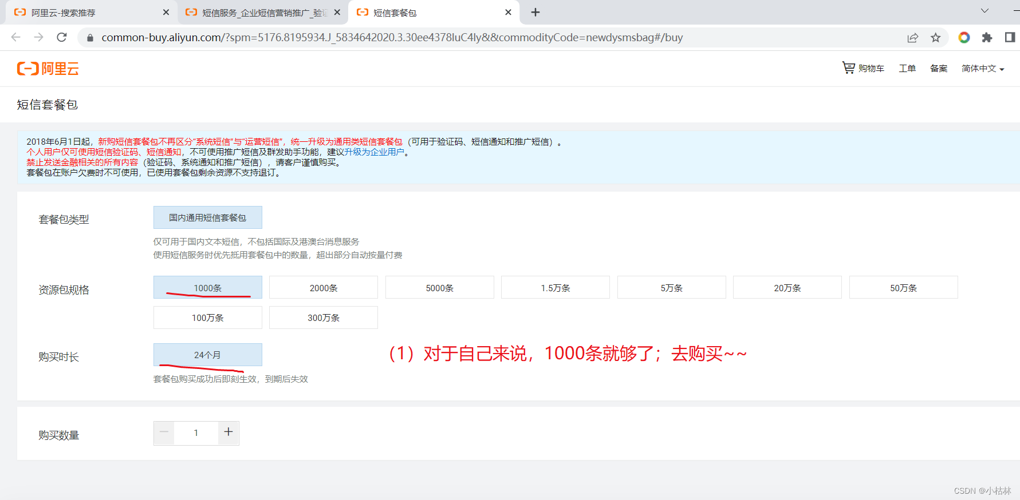1020x500 pixels.
Task: Open the 阿里云 logo homepage
Action: pos(48,69)
